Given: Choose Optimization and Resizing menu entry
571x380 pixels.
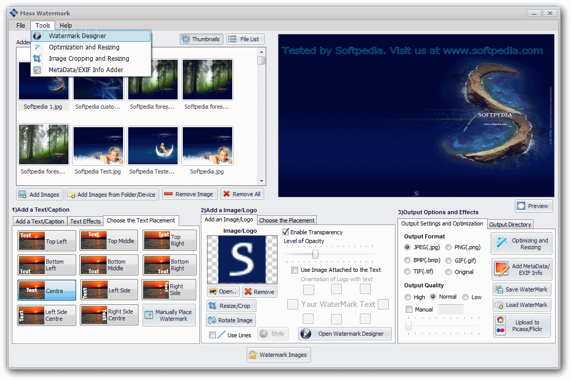Looking at the screenshot, I should coord(91,47).
